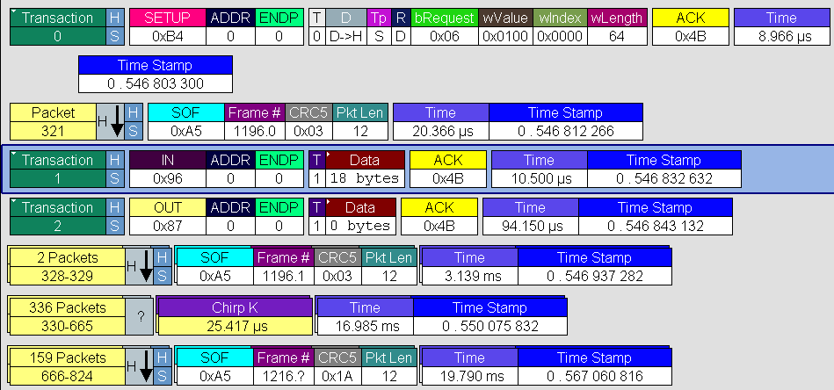
Task: Click the D->H direction field
Action: coord(345,27)
